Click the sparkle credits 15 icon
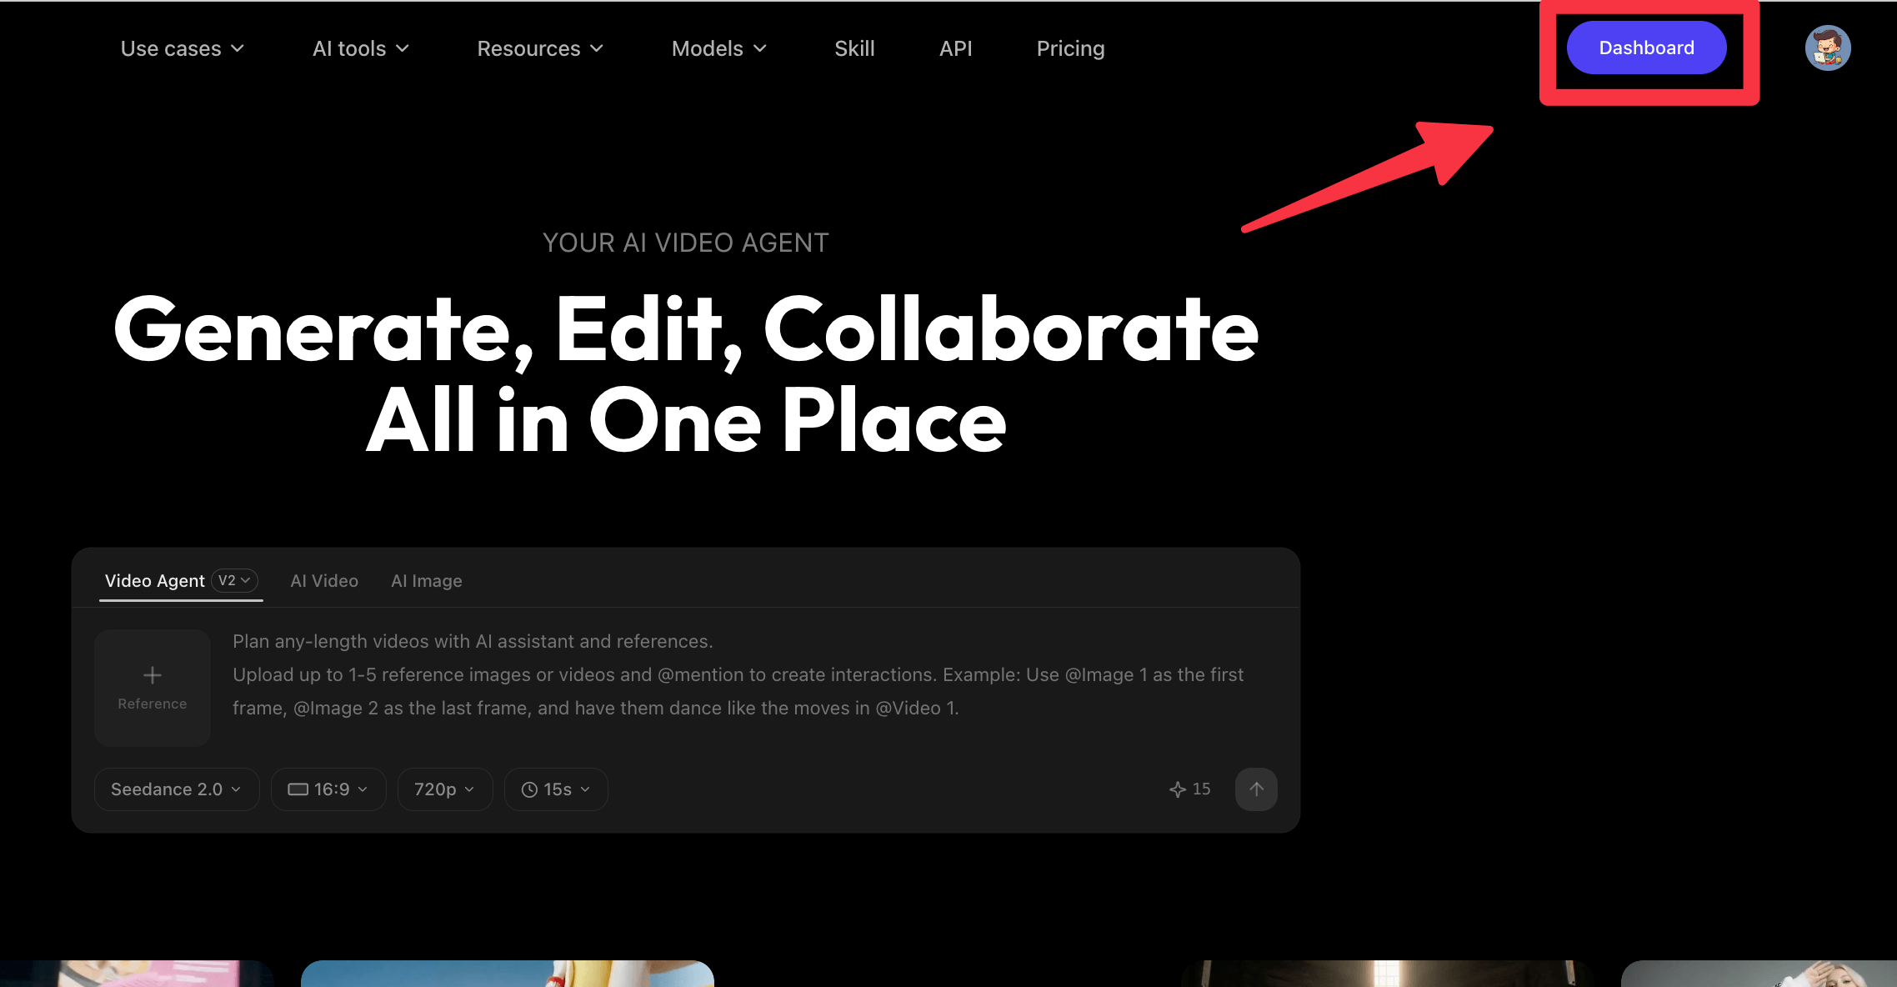This screenshot has height=987, width=1897. [x=1178, y=789]
